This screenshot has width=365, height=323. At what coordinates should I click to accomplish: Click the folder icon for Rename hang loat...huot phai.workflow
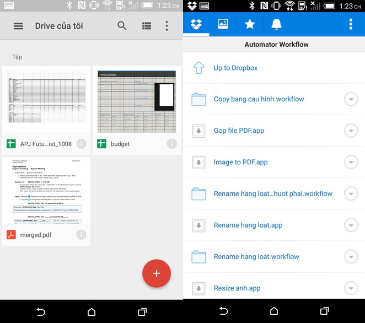198,194
